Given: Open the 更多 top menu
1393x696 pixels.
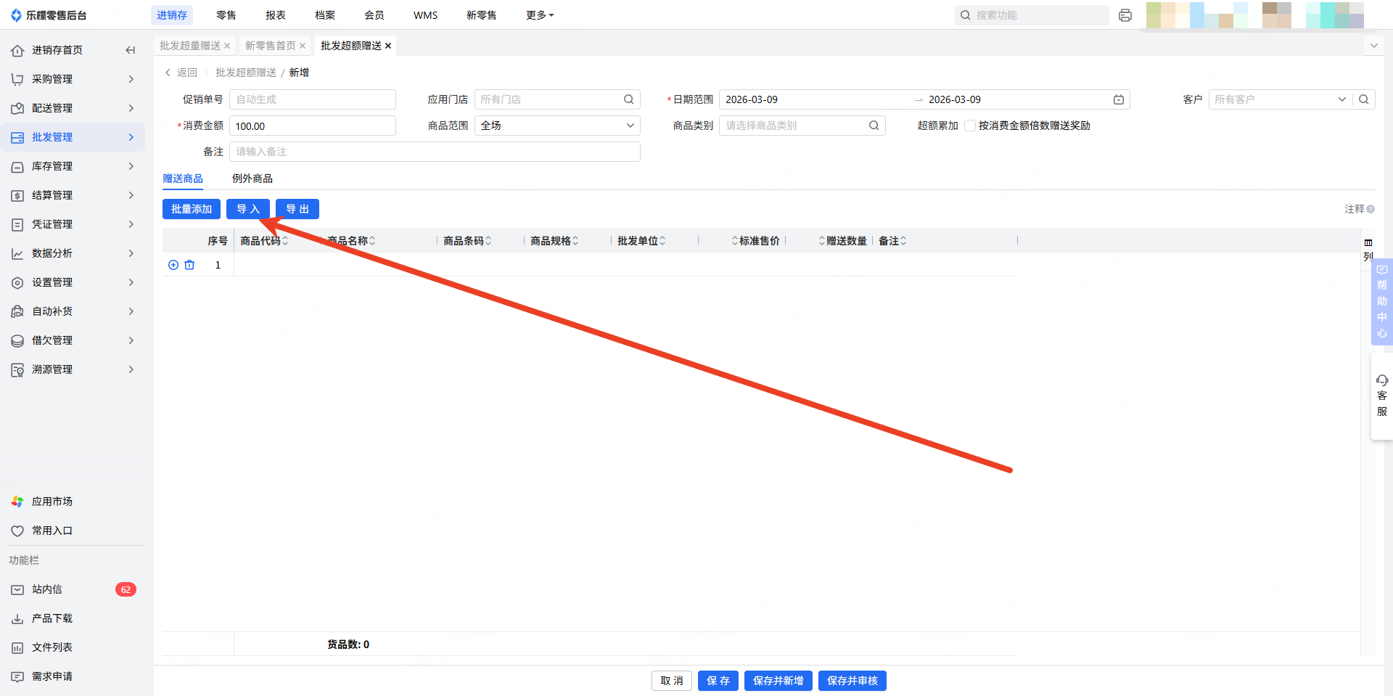Looking at the screenshot, I should (x=540, y=15).
